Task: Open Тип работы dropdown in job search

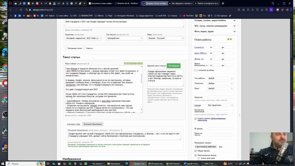Action: click(220, 78)
